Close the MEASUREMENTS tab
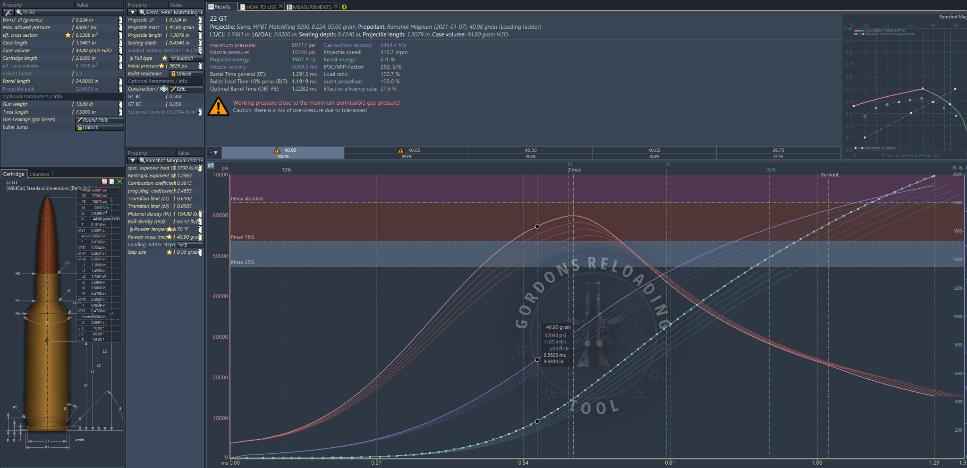 336,6
